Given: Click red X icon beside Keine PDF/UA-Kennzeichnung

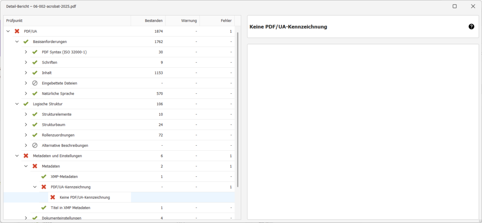Looking at the screenshot, I should [x=53, y=197].
